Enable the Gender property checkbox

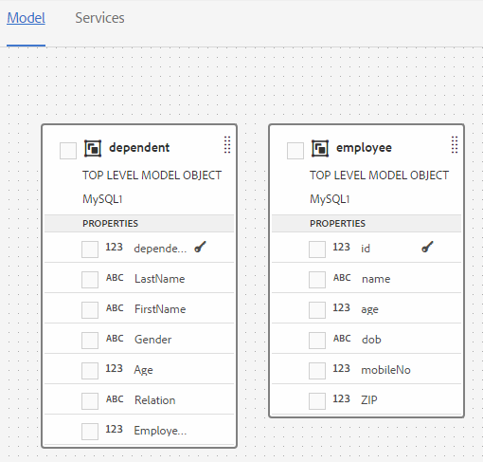coord(90,341)
